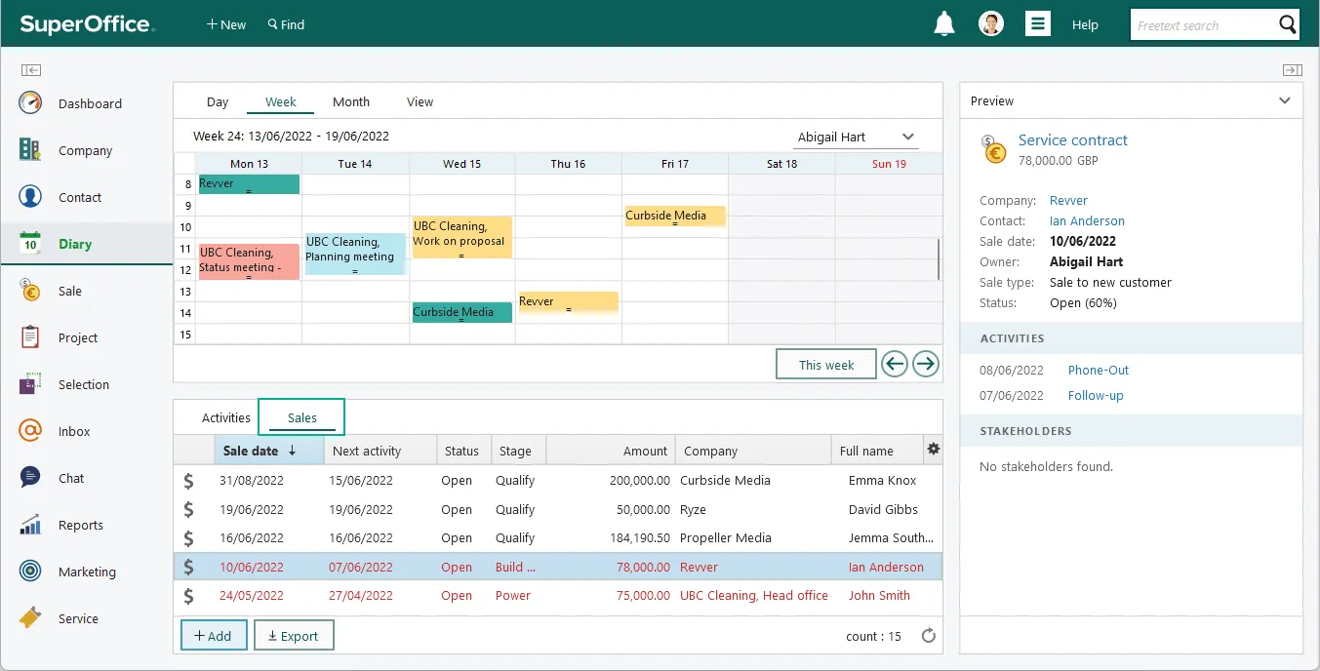Viewport: 1320px width, 671px height.
Task: Switch to the Month calendar view
Action: coord(350,101)
